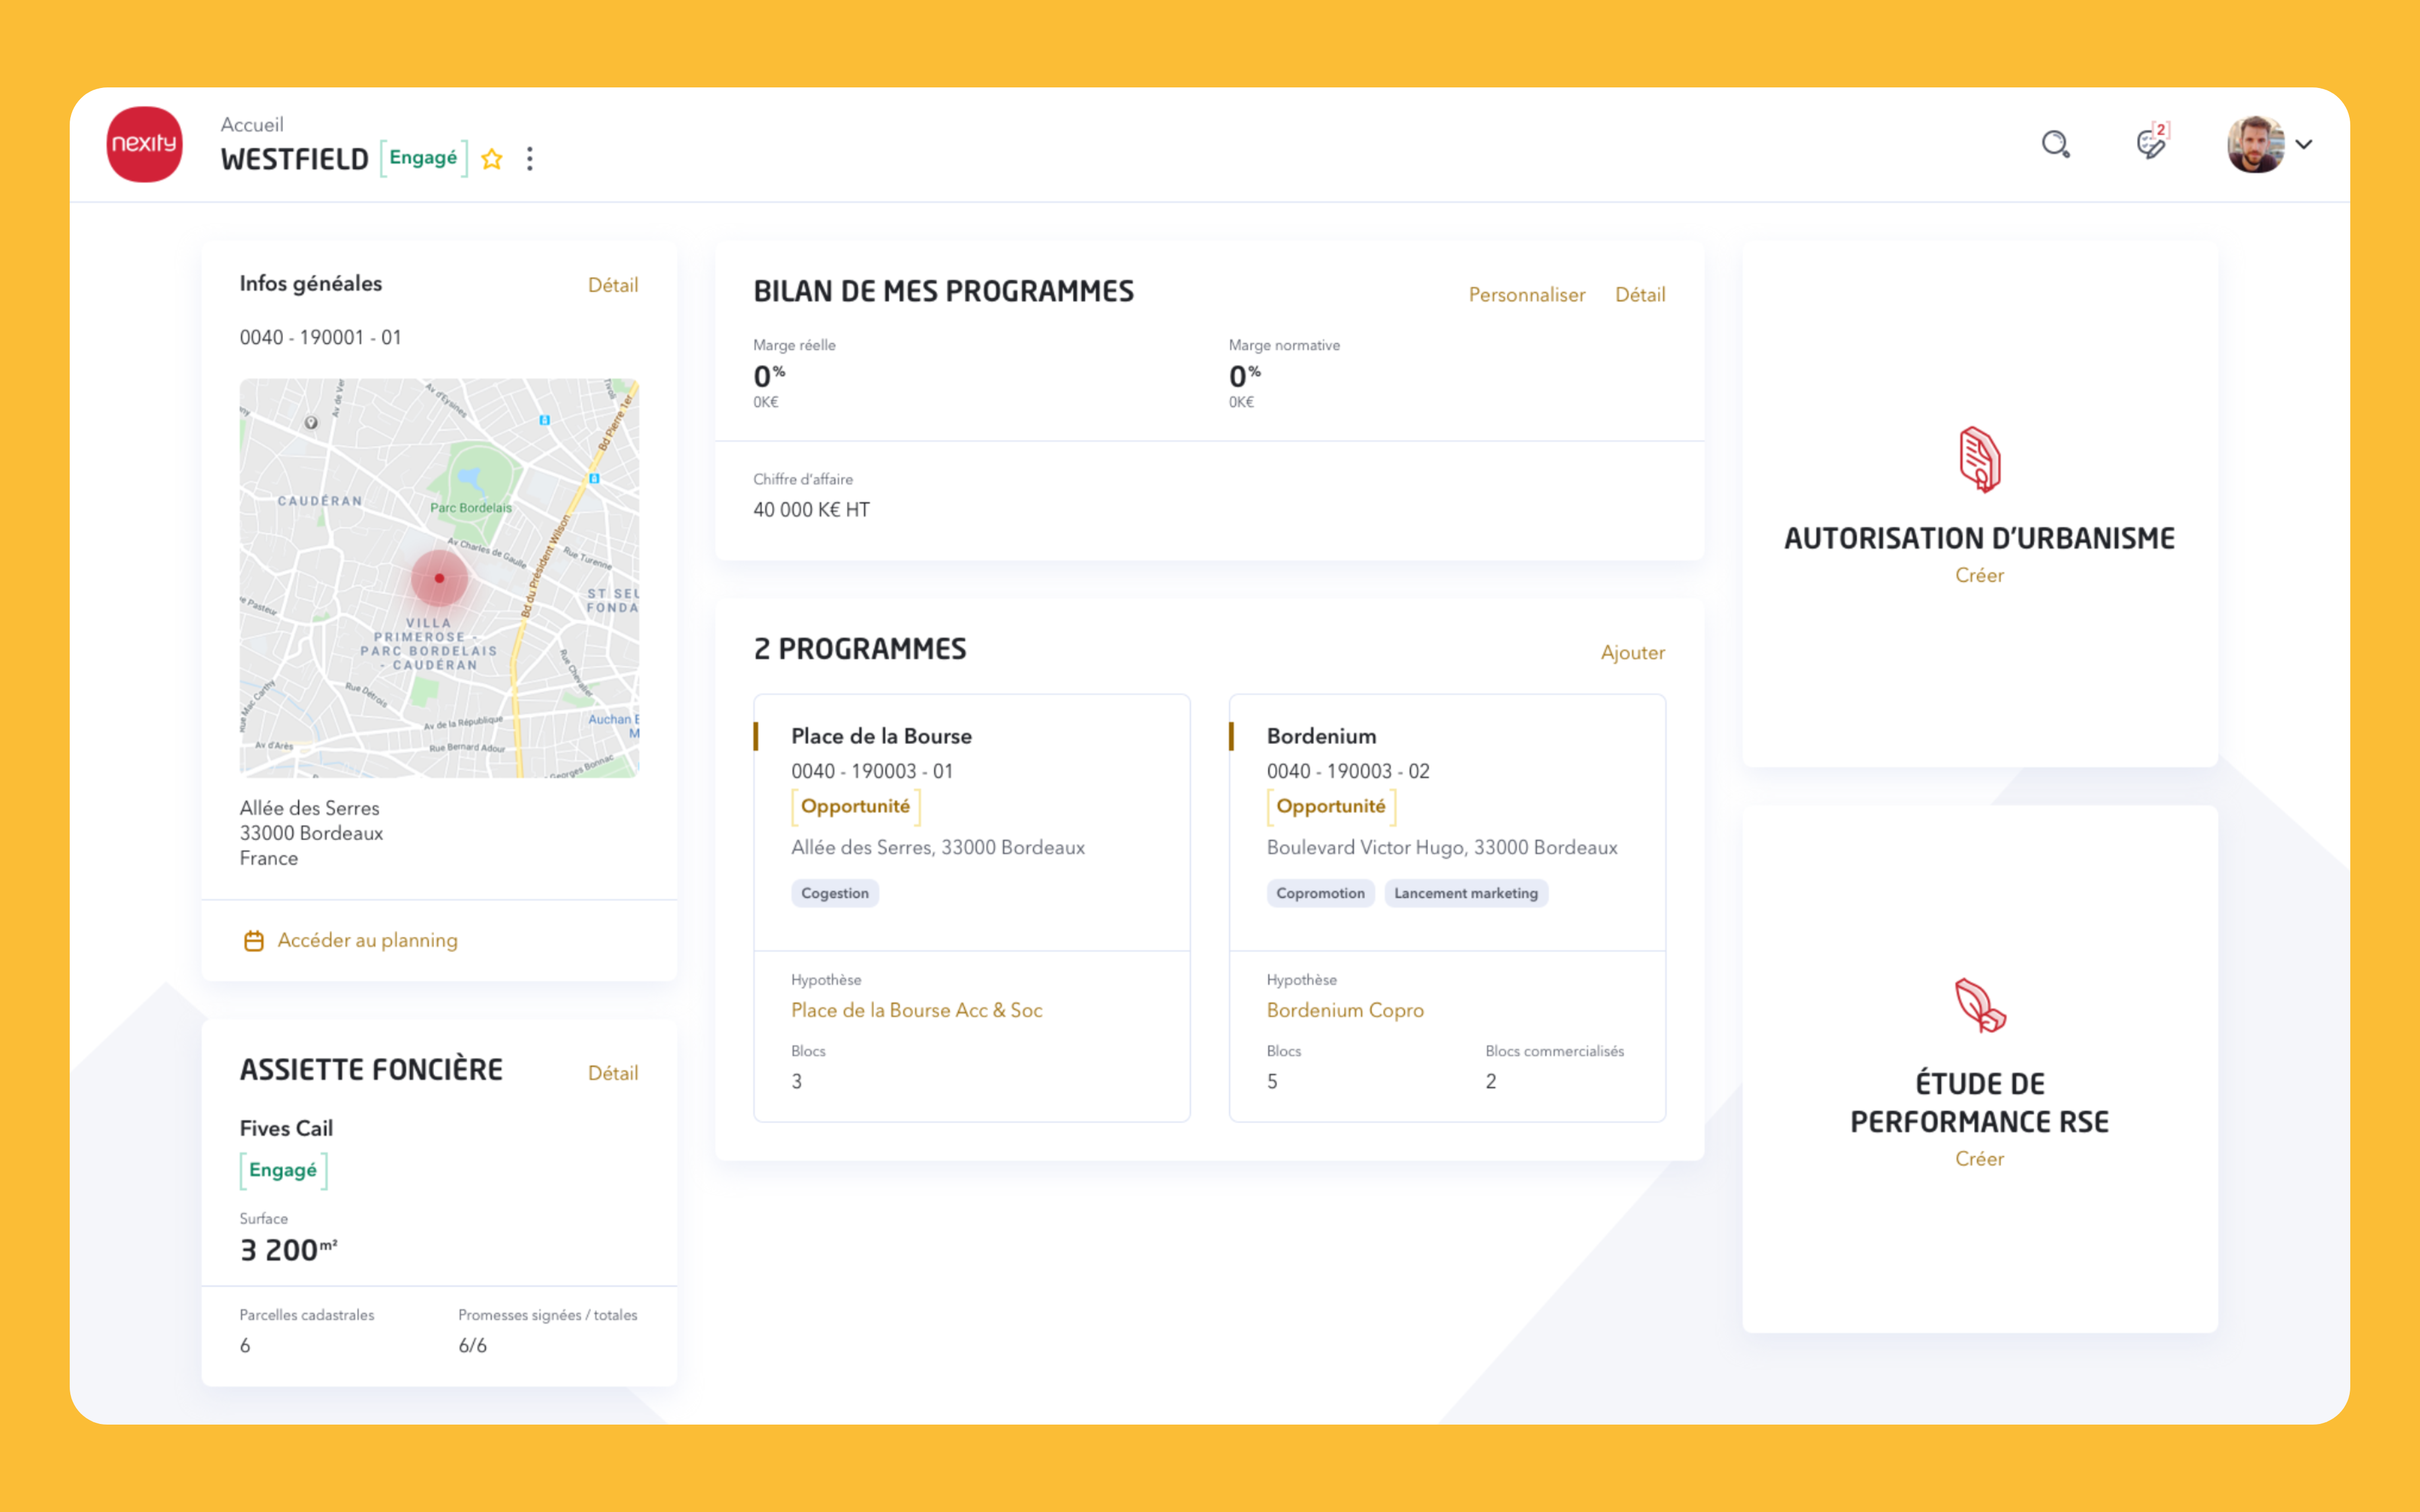2420x1512 pixels.
Task: Open the WESTFIELD page title
Action: pos(295,158)
